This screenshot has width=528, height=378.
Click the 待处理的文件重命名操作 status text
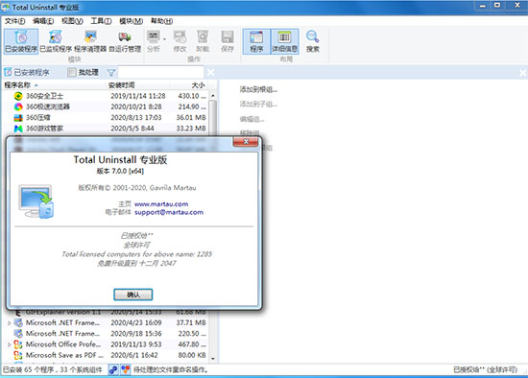[170, 370]
